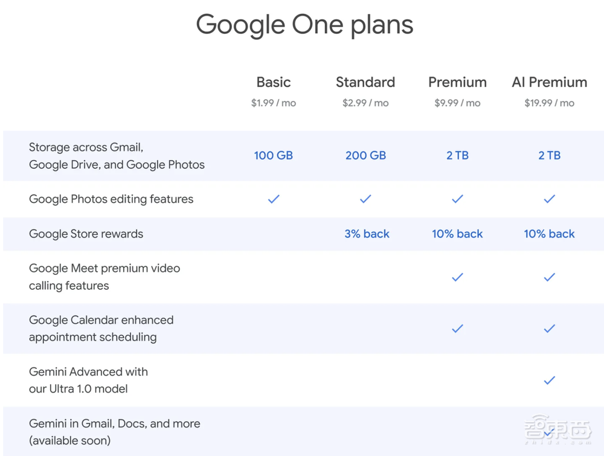Click the Standard plan Google Photos editing checkmark
604x456 pixels.
coord(365,199)
